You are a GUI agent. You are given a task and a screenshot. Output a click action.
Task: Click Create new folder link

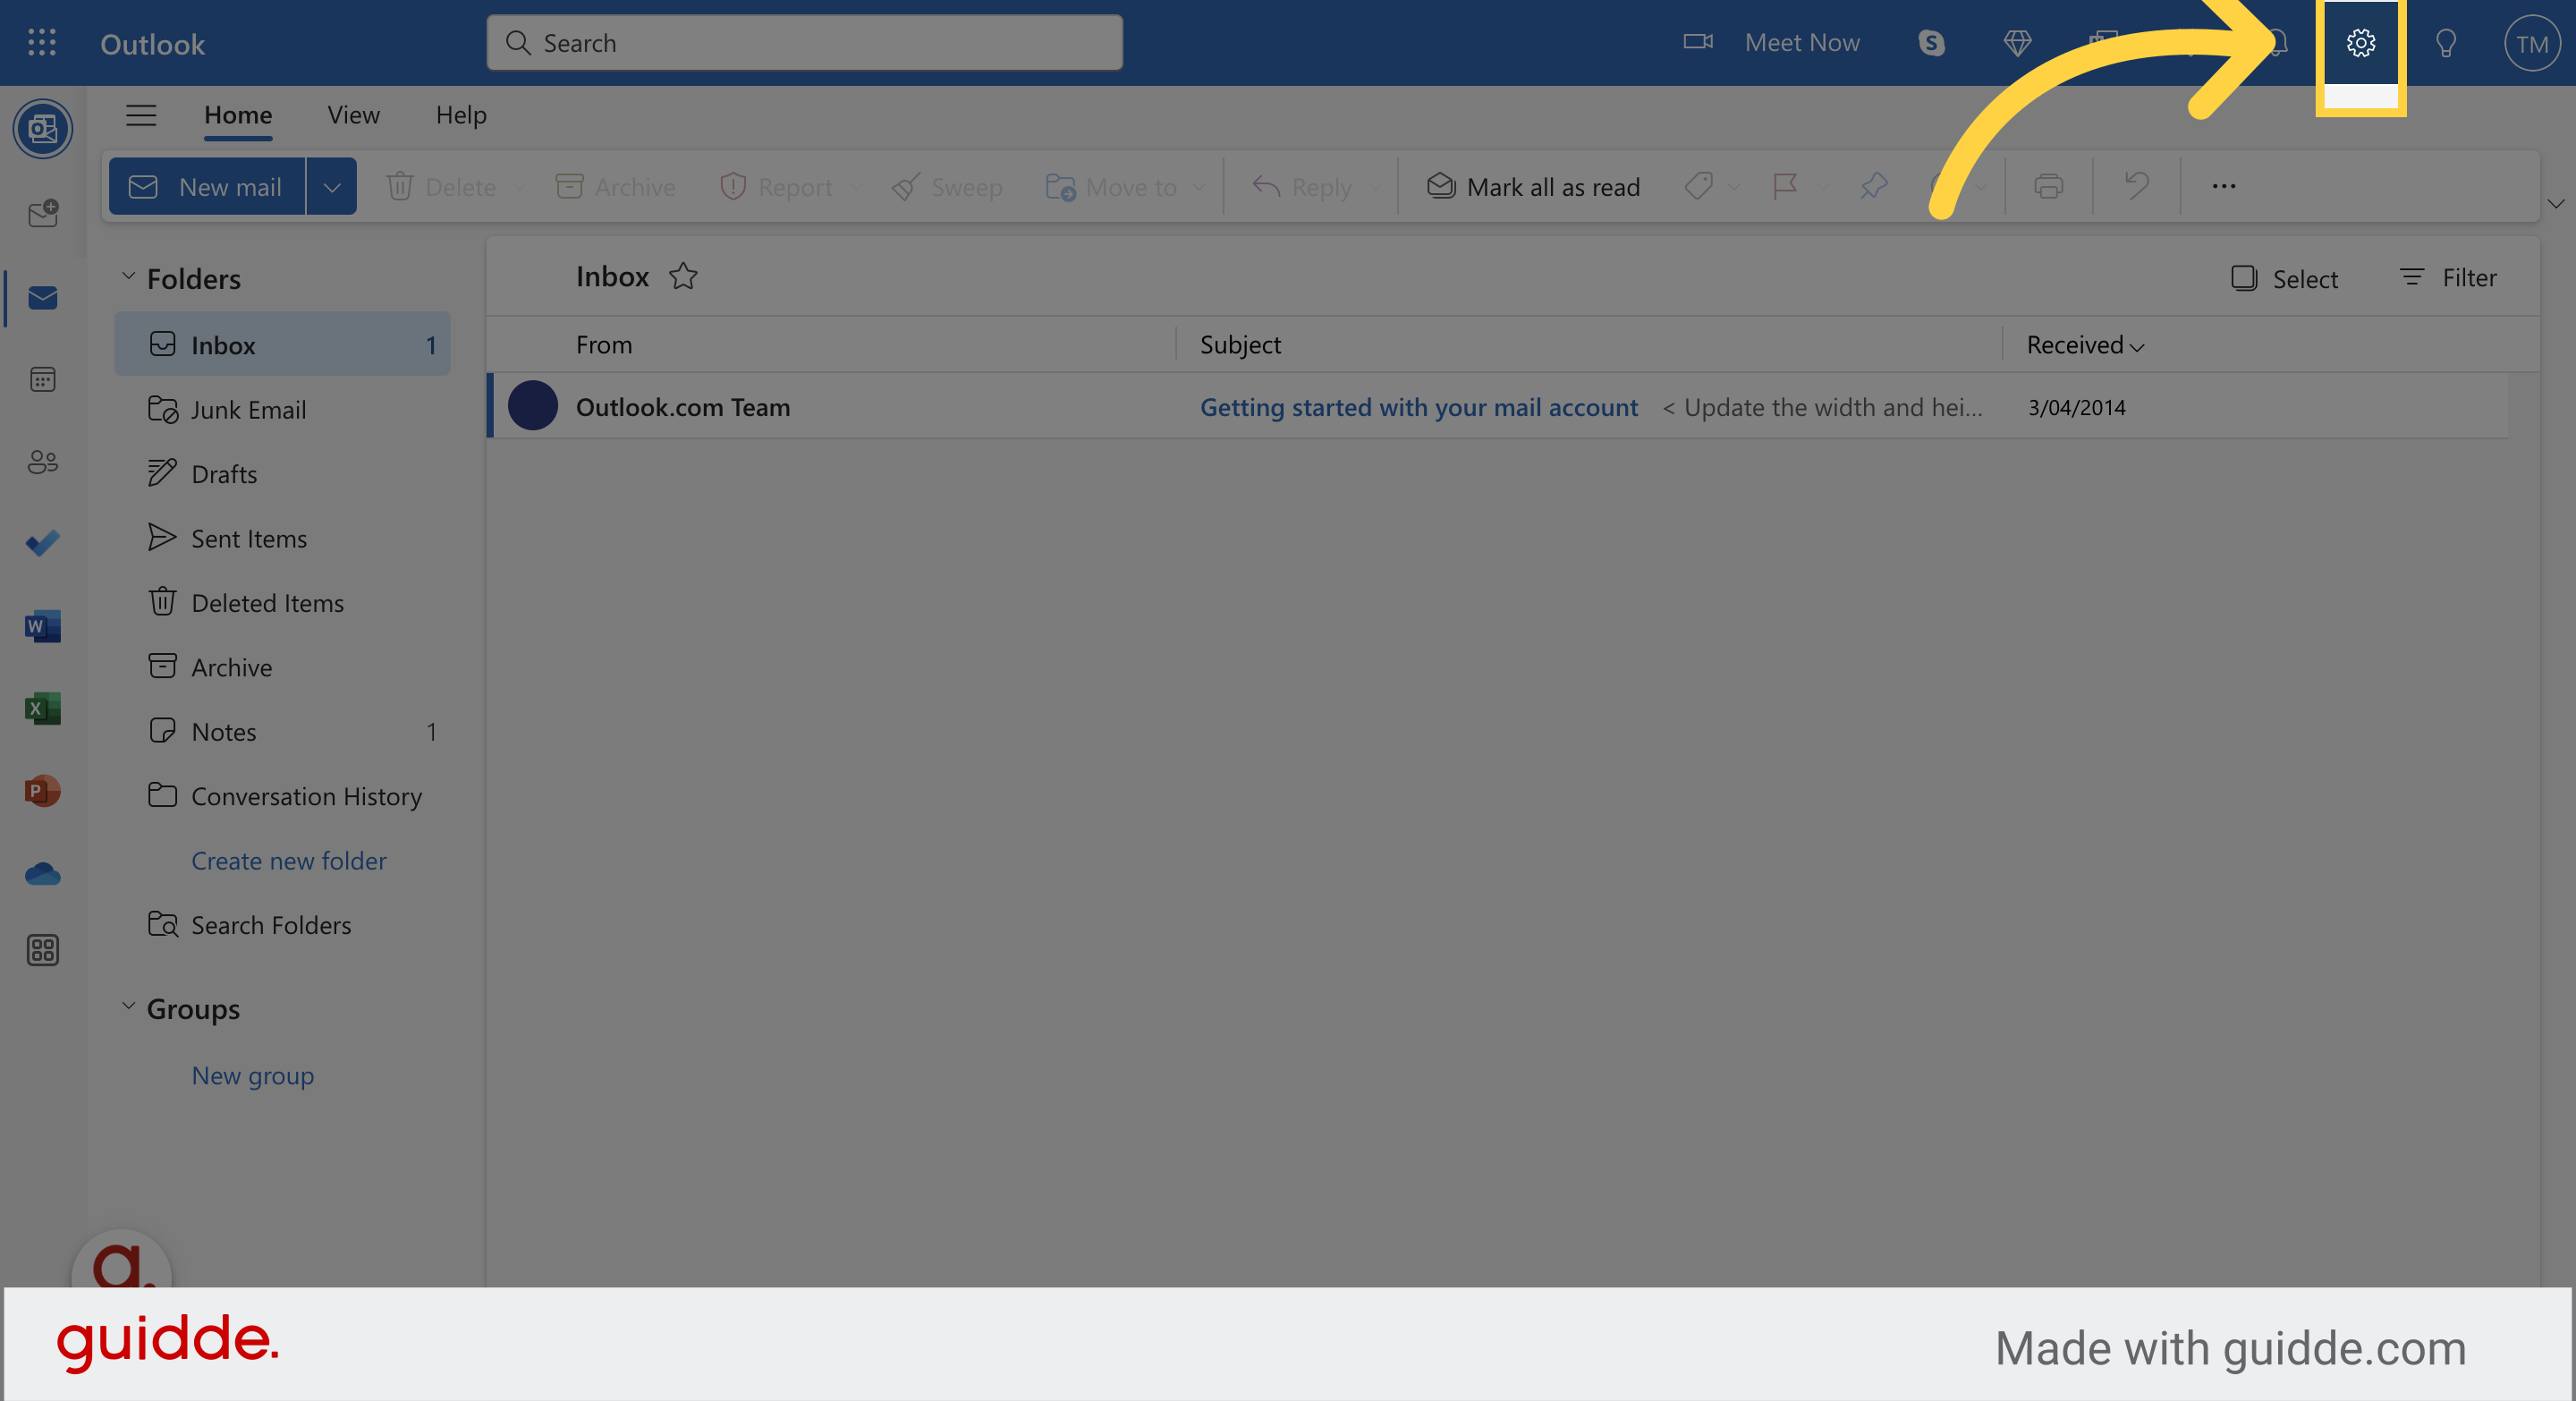tap(288, 860)
